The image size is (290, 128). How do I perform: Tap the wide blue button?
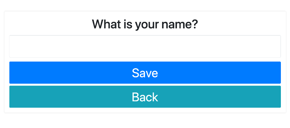pos(145,73)
